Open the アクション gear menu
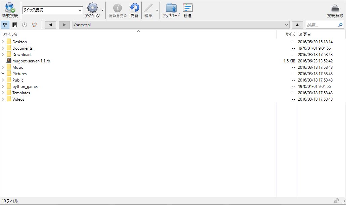The image size is (346, 205). click(92, 10)
